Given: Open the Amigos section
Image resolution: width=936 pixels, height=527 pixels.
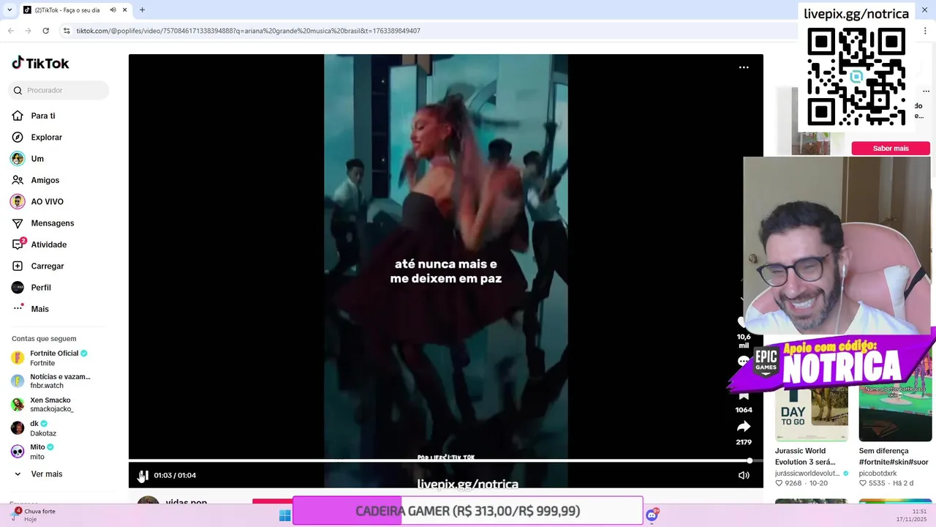Looking at the screenshot, I should pyautogui.click(x=45, y=180).
